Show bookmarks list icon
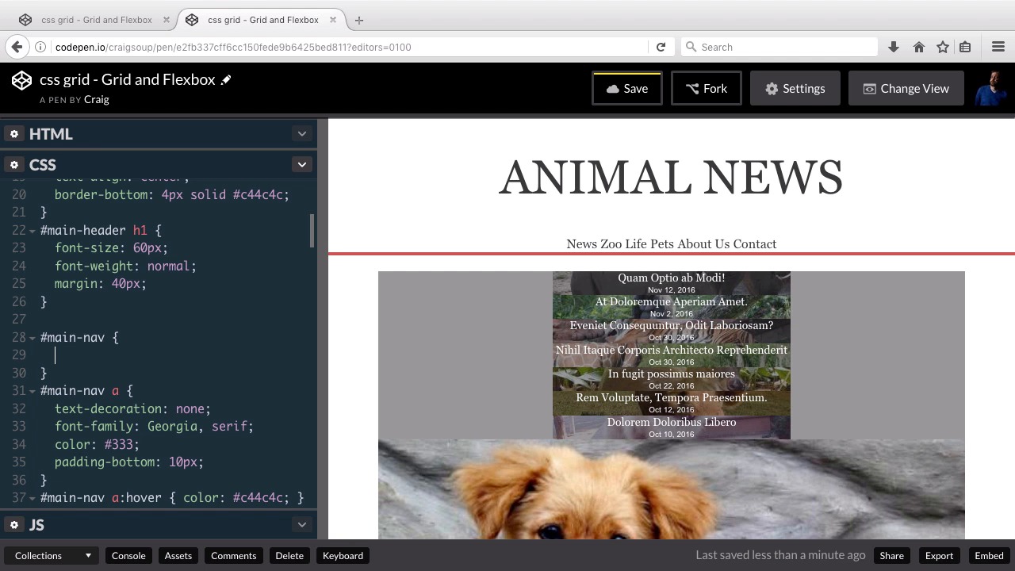The image size is (1015, 571). [x=965, y=47]
